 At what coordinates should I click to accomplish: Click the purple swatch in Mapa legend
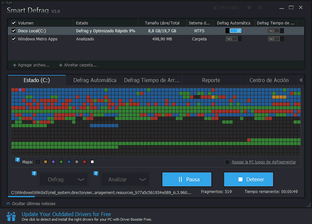pos(53,162)
